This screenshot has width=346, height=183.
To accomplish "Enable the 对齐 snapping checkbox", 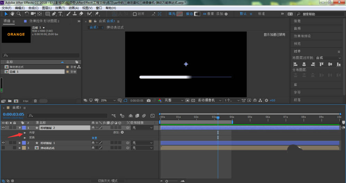I will pyautogui.click(x=135, y=14).
